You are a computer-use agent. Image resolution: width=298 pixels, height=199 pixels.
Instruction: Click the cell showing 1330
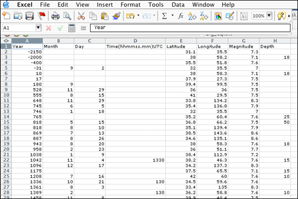pos(135,160)
